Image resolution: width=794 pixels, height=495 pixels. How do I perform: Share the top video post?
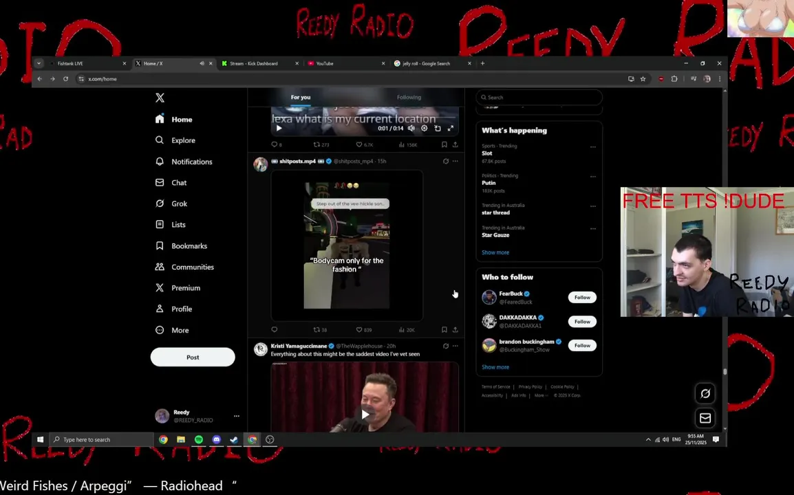tap(455, 145)
